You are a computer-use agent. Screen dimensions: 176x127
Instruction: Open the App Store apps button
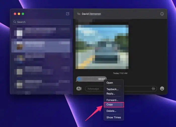(x=79, y=89)
